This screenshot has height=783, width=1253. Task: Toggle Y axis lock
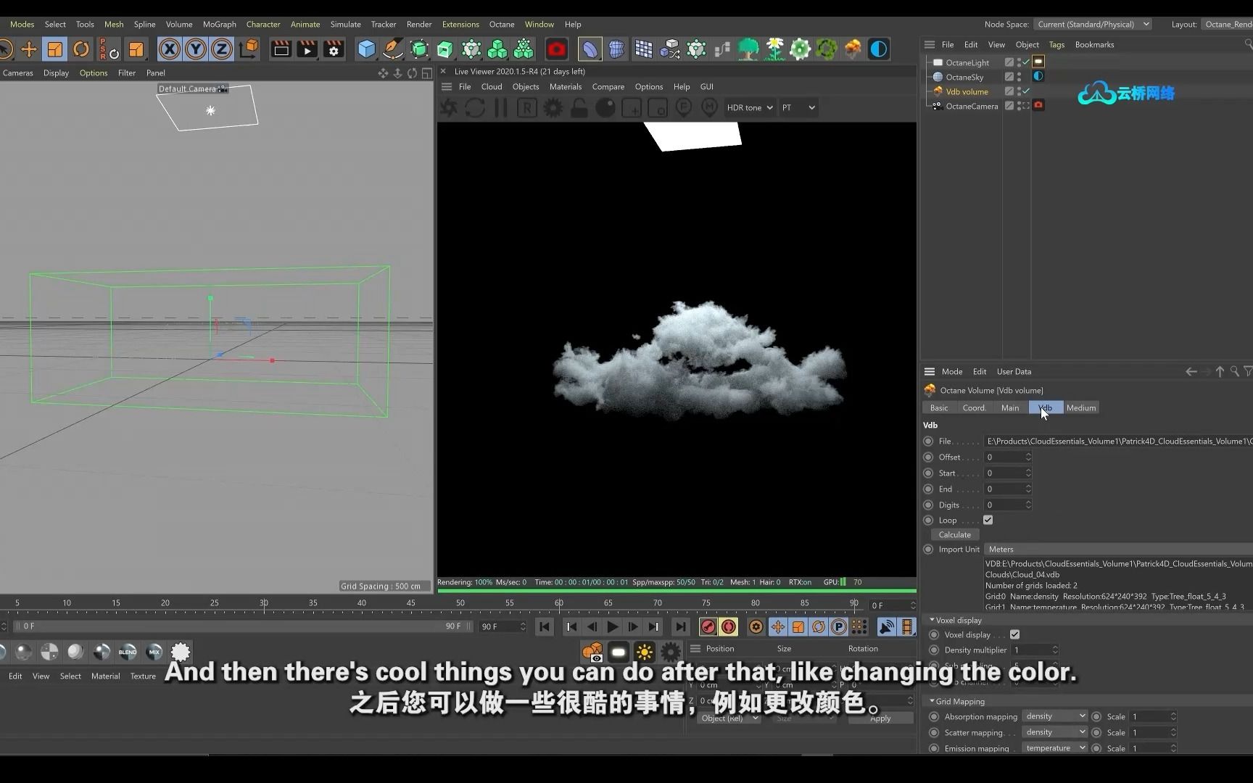196,49
